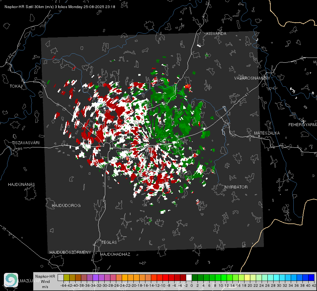
Task: Select the VÁSÁROSNAMÉNY city label
Action: (x=252, y=78)
